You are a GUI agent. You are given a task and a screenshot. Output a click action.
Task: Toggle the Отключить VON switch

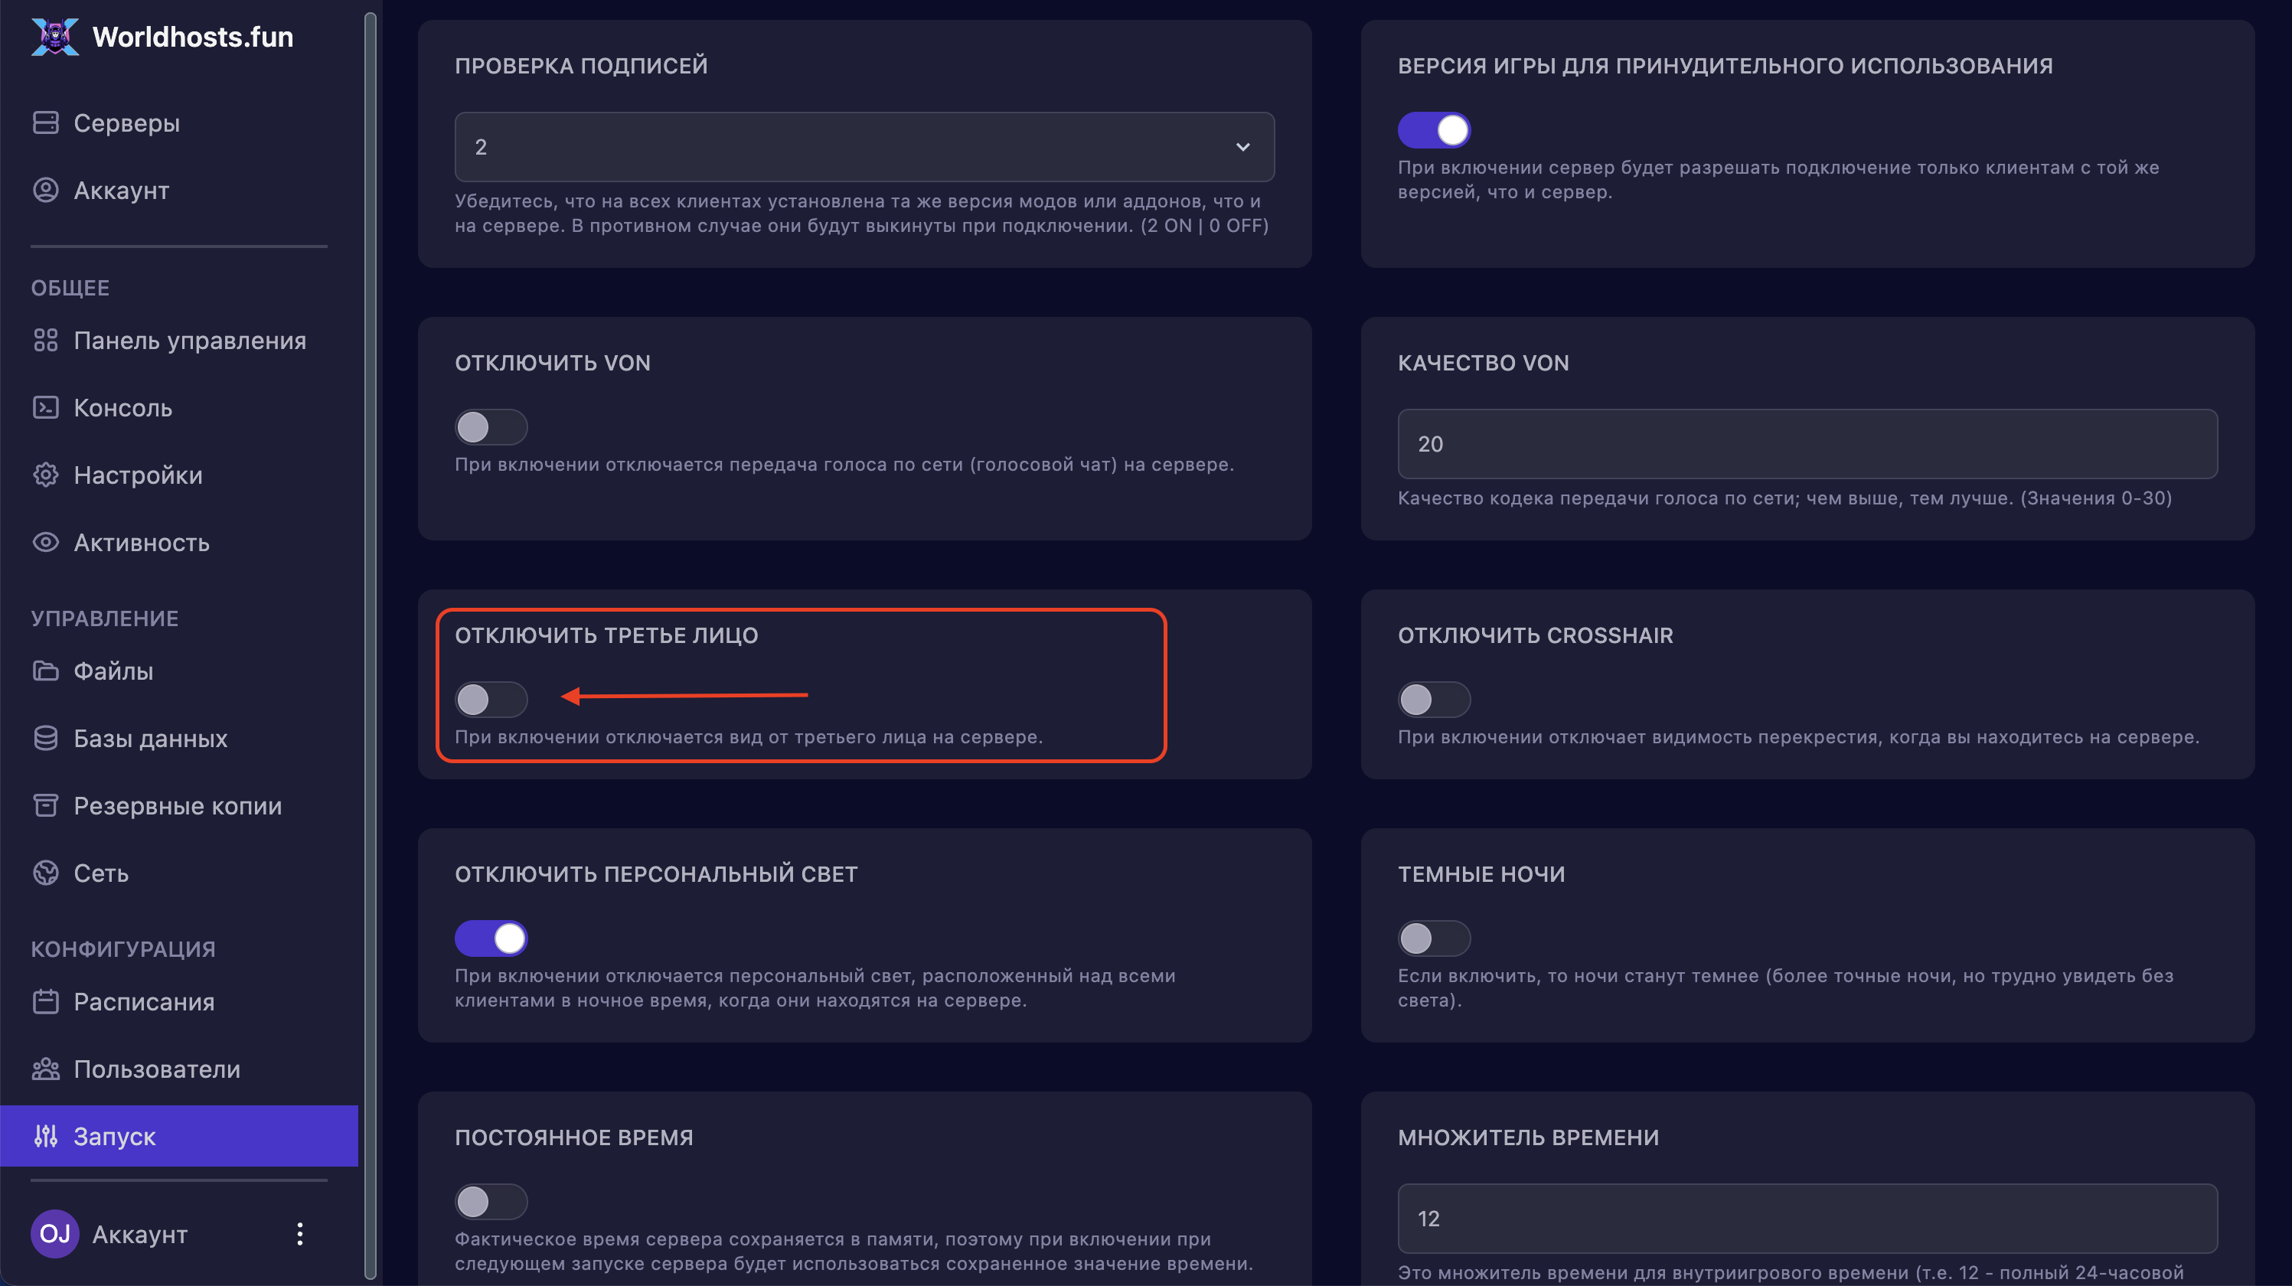click(491, 427)
